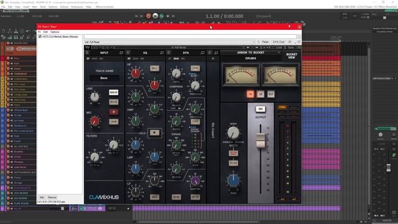Enable the OUT meter button
This screenshot has height=224, width=398.
click(x=271, y=94)
